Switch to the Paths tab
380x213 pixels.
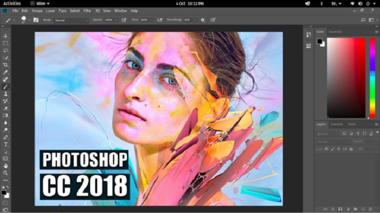coord(352,124)
